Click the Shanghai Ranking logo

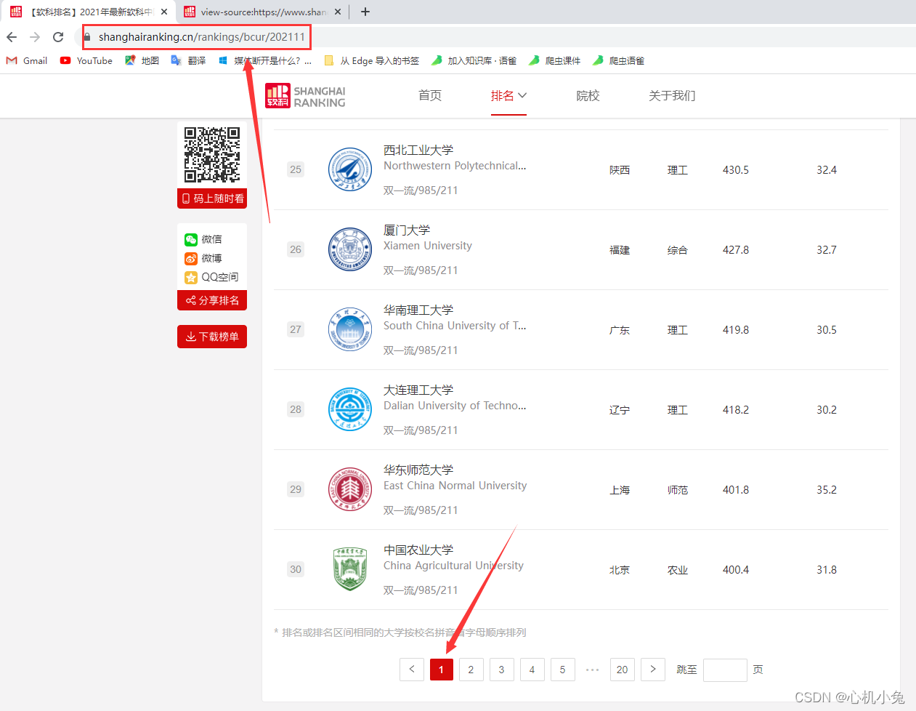pyautogui.click(x=305, y=96)
